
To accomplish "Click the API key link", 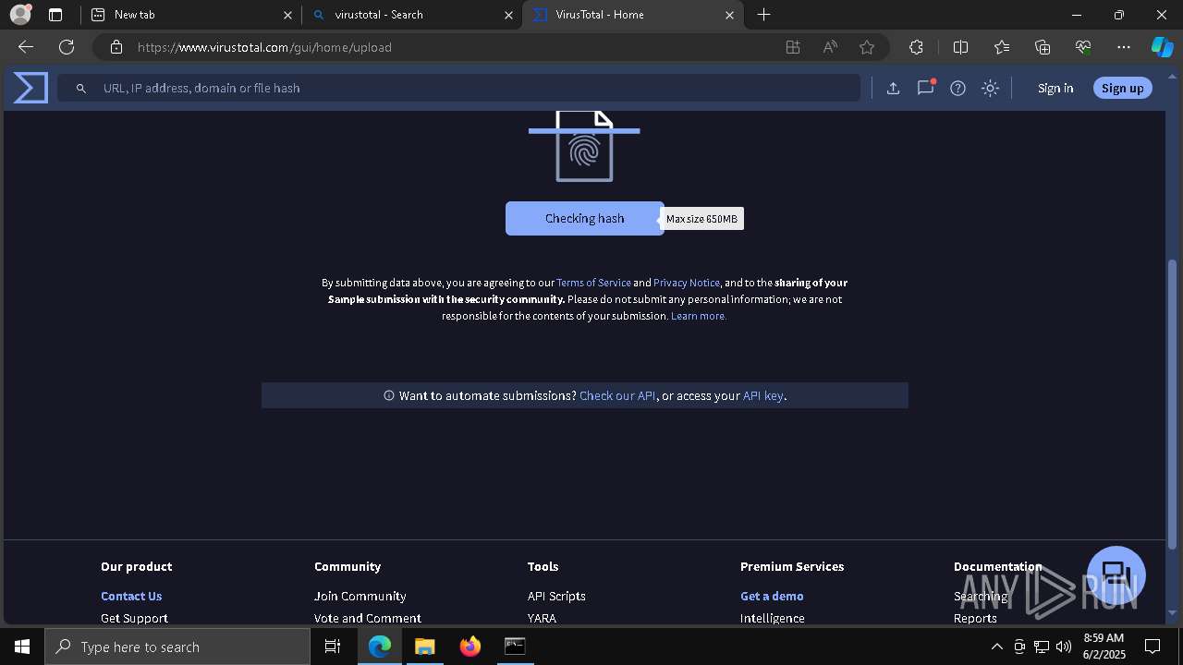I will click(x=763, y=395).
